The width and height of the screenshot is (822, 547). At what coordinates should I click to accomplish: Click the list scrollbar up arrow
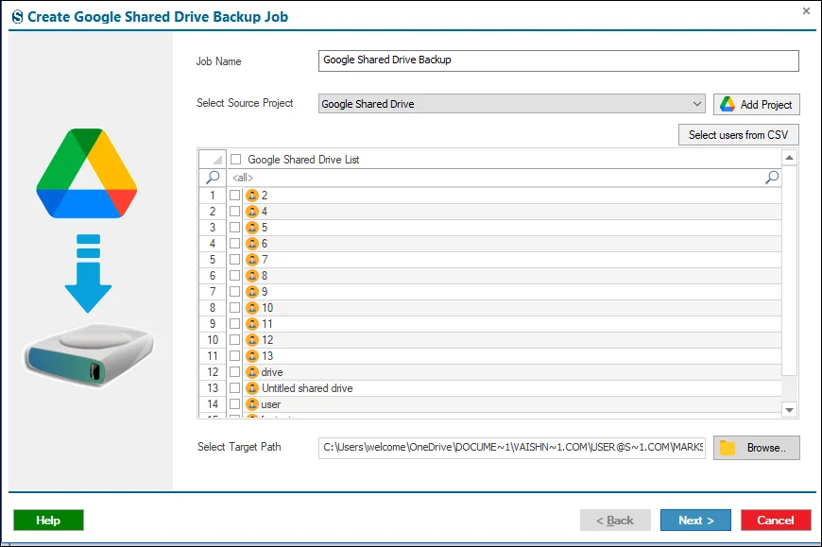click(789, 158)
